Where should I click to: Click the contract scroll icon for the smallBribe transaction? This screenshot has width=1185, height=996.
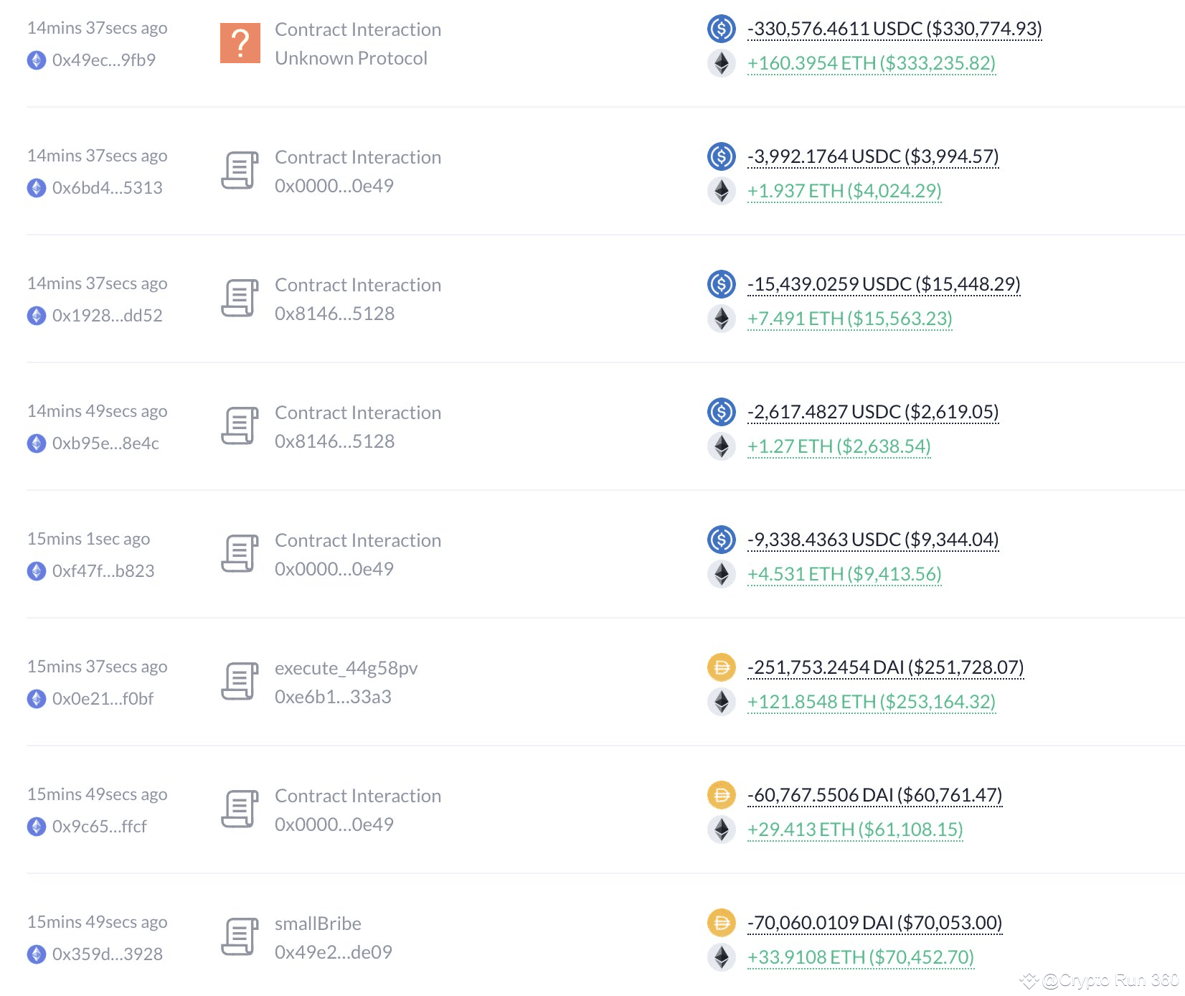240,936
